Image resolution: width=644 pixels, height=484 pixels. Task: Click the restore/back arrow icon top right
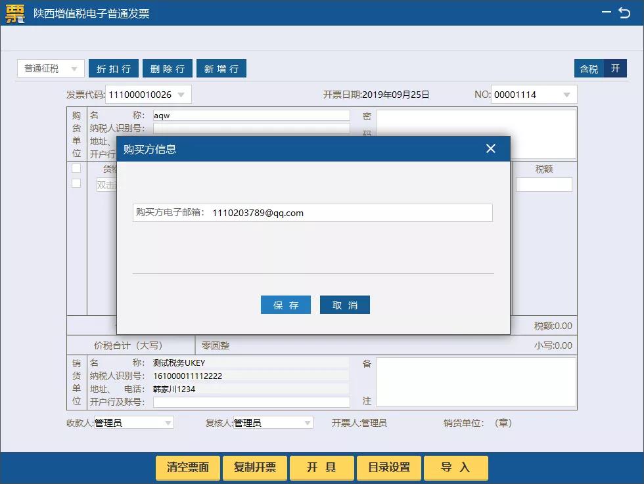[x=624, y=12]
